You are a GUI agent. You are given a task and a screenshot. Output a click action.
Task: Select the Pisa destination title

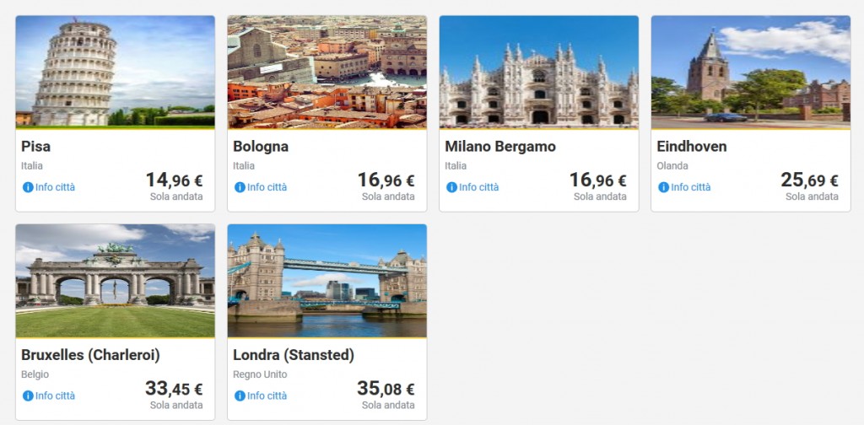(x=36, y=147)
